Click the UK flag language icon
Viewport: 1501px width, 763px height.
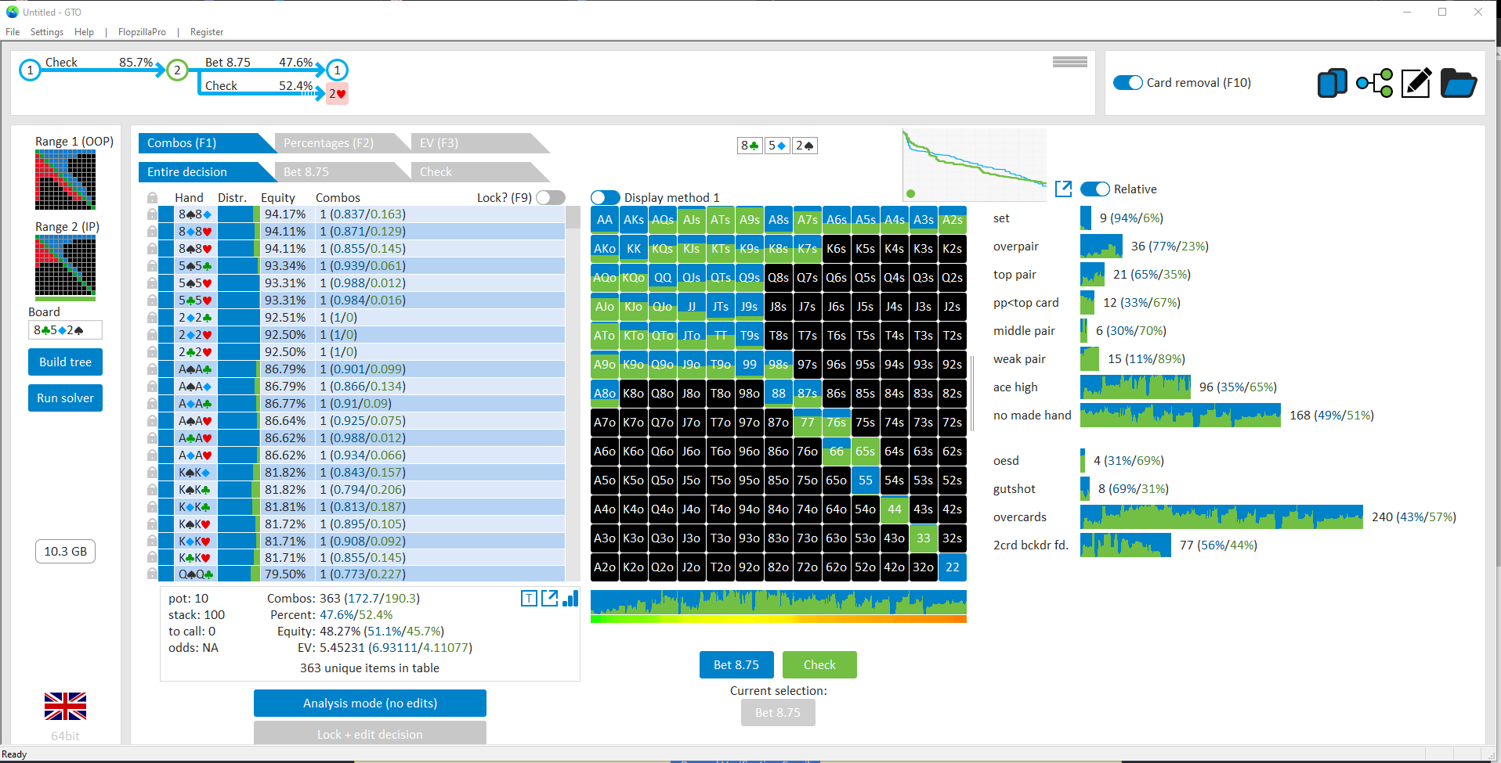point(66,706)
